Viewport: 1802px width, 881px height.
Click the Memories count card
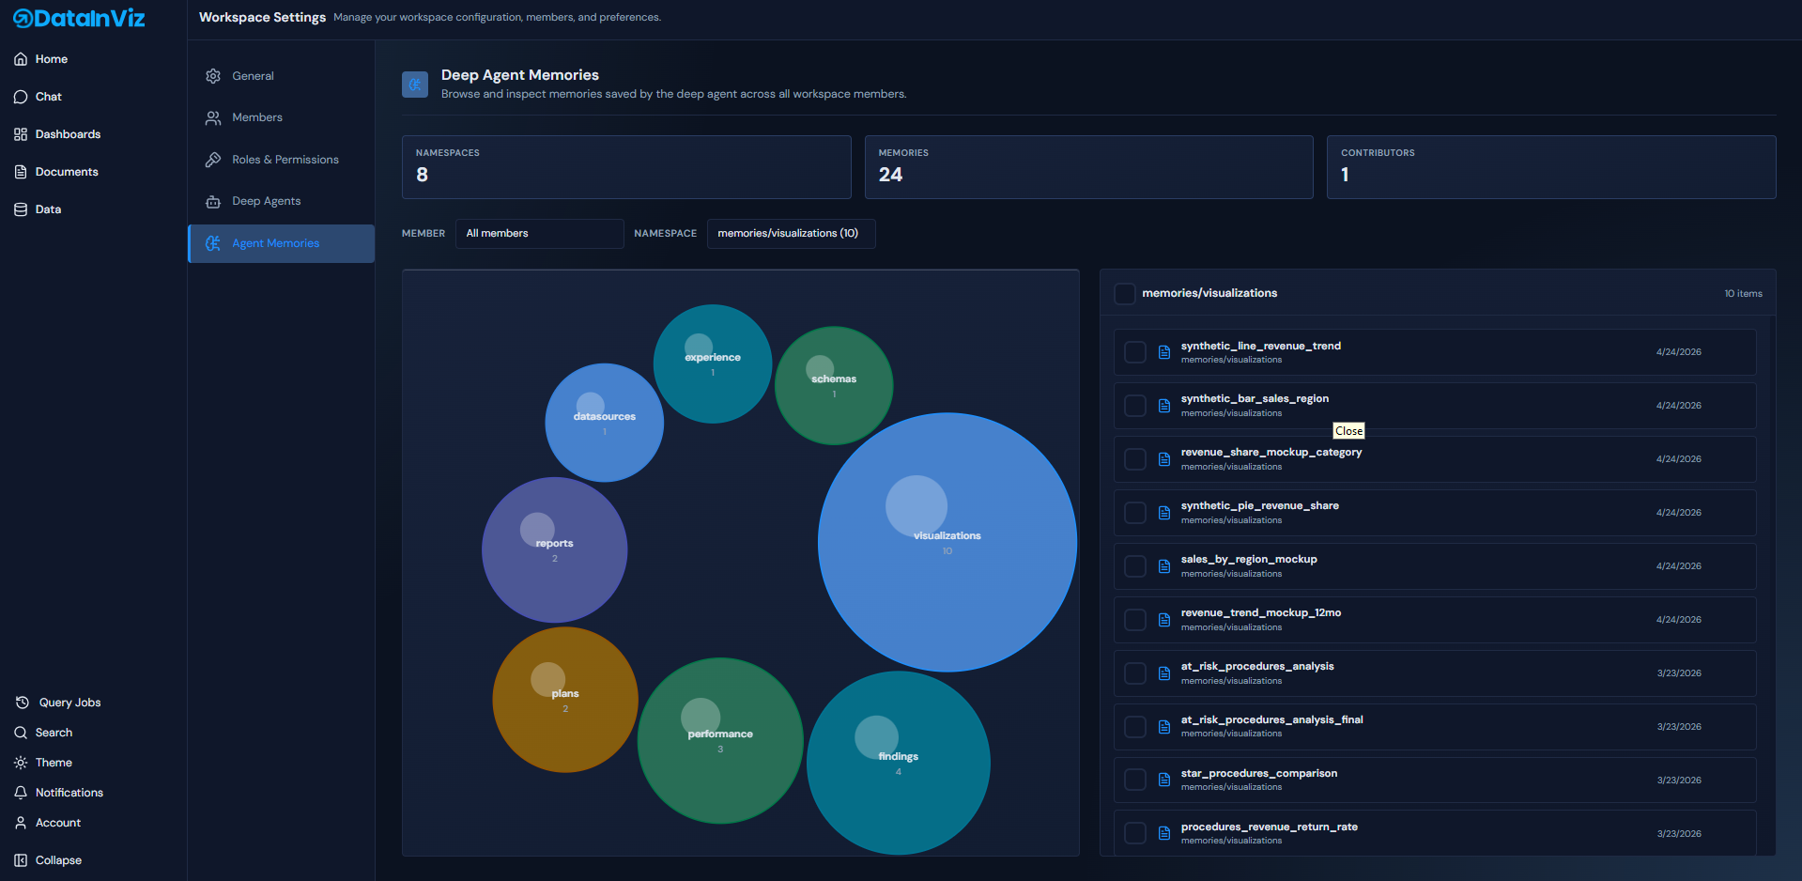1088,167
